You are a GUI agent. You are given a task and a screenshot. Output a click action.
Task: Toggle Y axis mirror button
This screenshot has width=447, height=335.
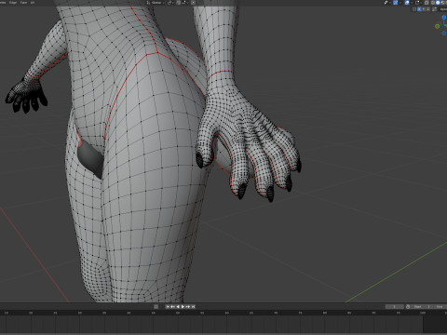click(x=424, y=9)
